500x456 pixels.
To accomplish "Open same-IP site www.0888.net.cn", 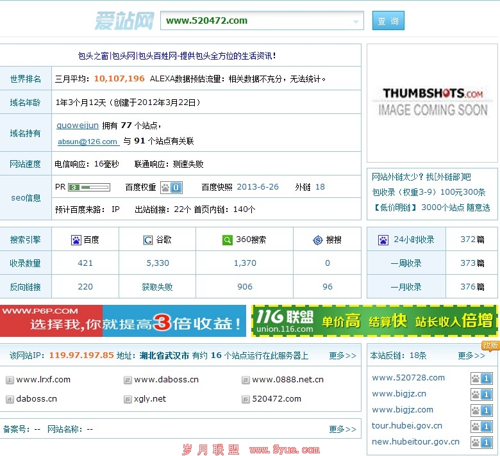I will click(x=288, y=380).
